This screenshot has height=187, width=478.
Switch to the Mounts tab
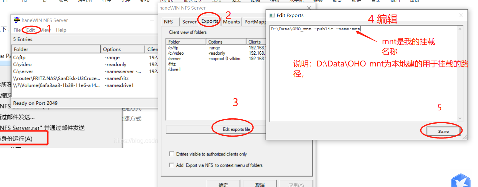click(231, 22)
